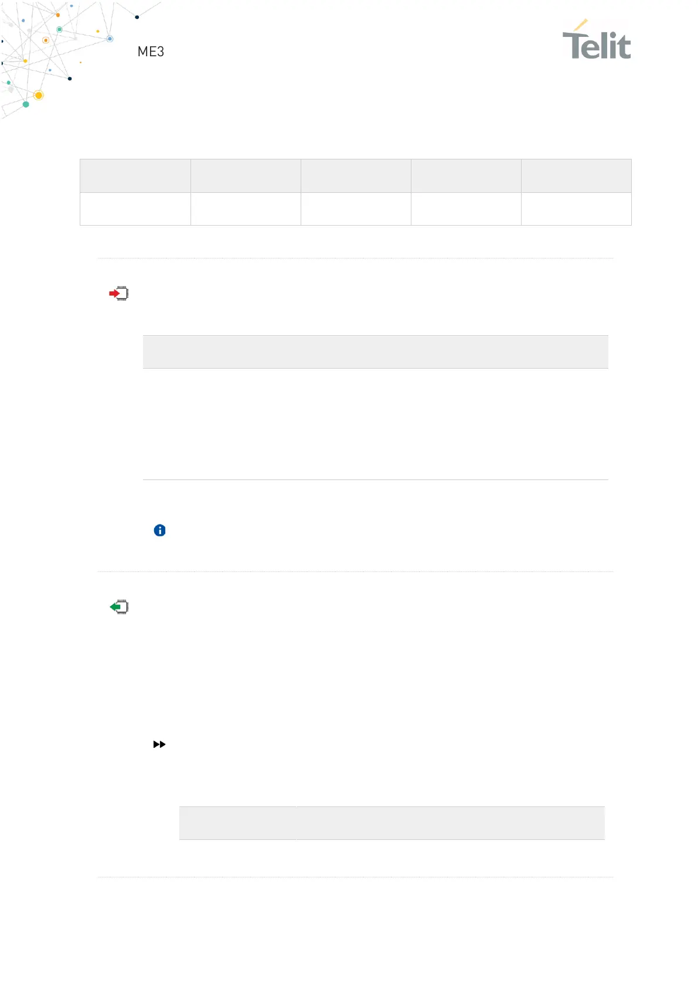The image size is (698, 987).
Task: Click the wide gray bar beside red chip icon
Action: 376,352
